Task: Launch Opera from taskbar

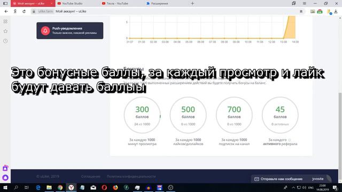Action: tap(104, 187)
